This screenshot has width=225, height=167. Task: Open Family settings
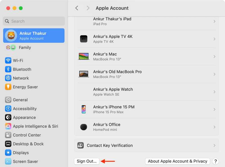(34, 47)
